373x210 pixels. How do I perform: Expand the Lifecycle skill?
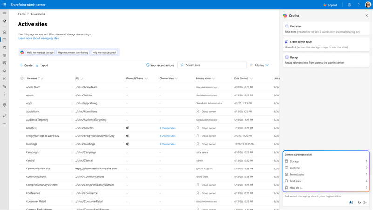tap(326, 168)
